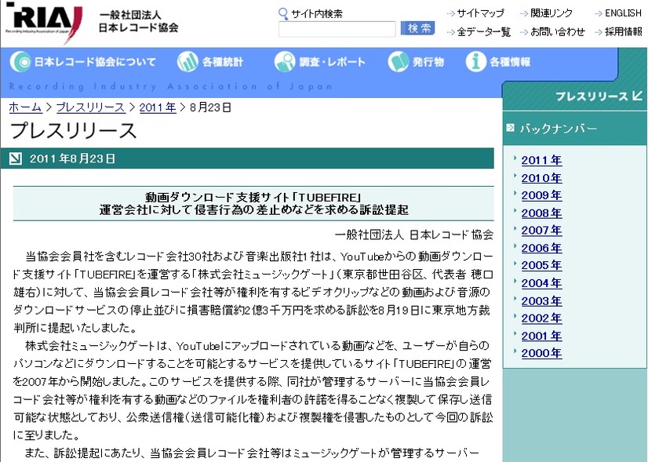Click the arrow icon beside 2011年8月23日 heading
Screen dimensions: 648x462
click(15, 158)
